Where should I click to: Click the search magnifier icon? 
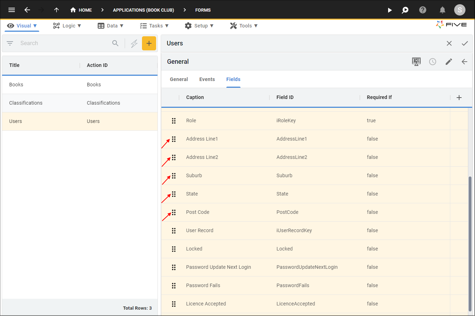click(115, 43)
